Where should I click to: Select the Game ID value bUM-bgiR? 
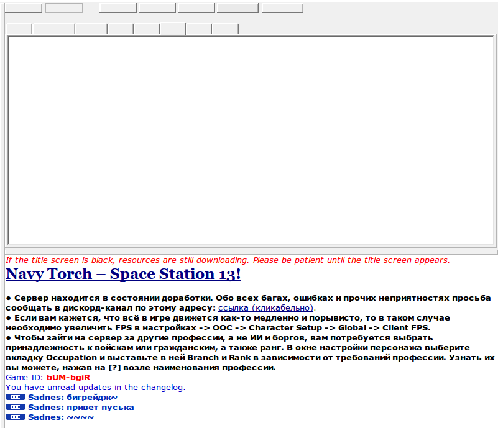[68, 377]
